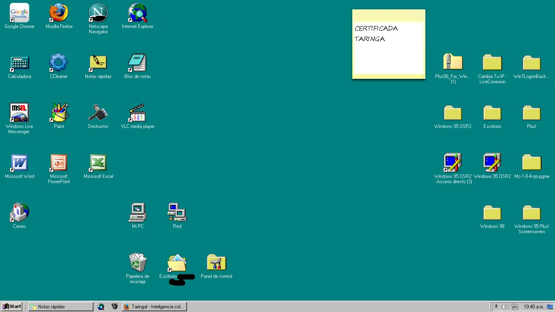Click the Plus98_For_Win zip archive icon
The image size is (555, 312).
(x=453, y=63)
